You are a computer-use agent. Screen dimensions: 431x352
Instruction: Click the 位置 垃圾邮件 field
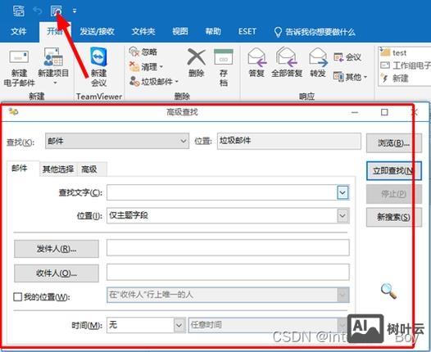[x=289, y=141]
